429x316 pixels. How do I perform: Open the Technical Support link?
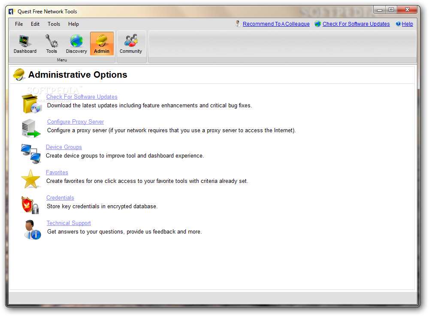coord(69,223)
